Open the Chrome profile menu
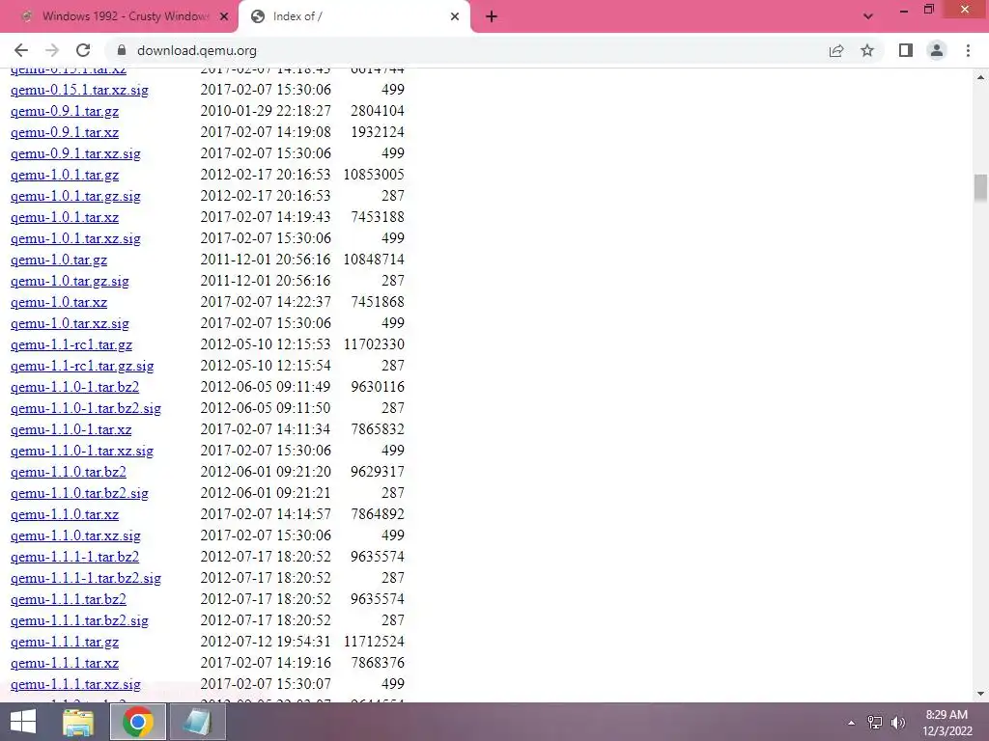The width and height of the screenshot is (989, 741). point(937,50)
